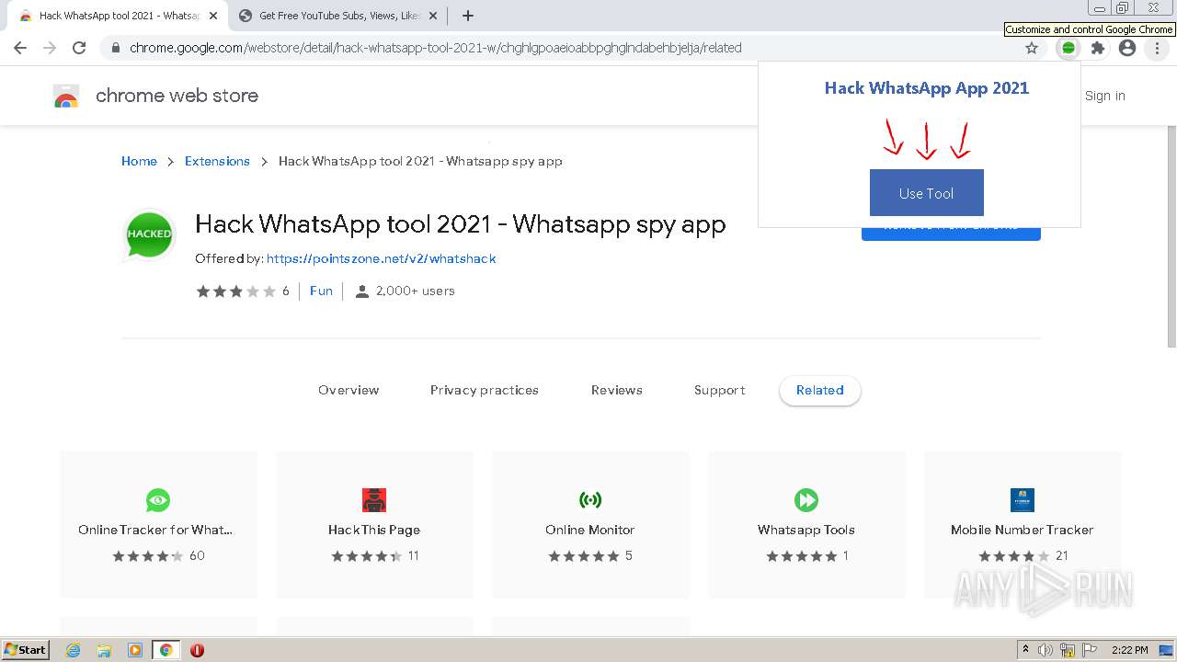
Task: Click the Action Center flag tray icon
Action: [x=1090, y=650]
